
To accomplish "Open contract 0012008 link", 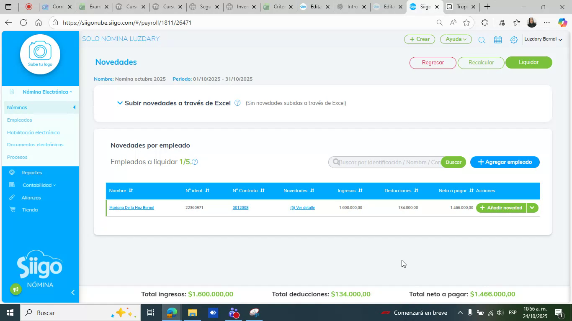I will click(240, 208).
